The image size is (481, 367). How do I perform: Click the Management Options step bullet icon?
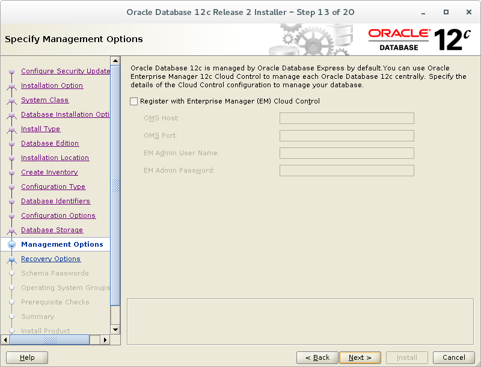(x=11, y=244)
